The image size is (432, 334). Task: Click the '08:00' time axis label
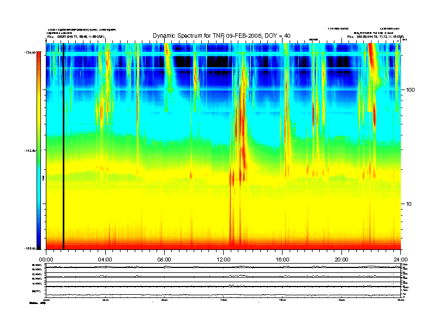click(x=164, y=260)
